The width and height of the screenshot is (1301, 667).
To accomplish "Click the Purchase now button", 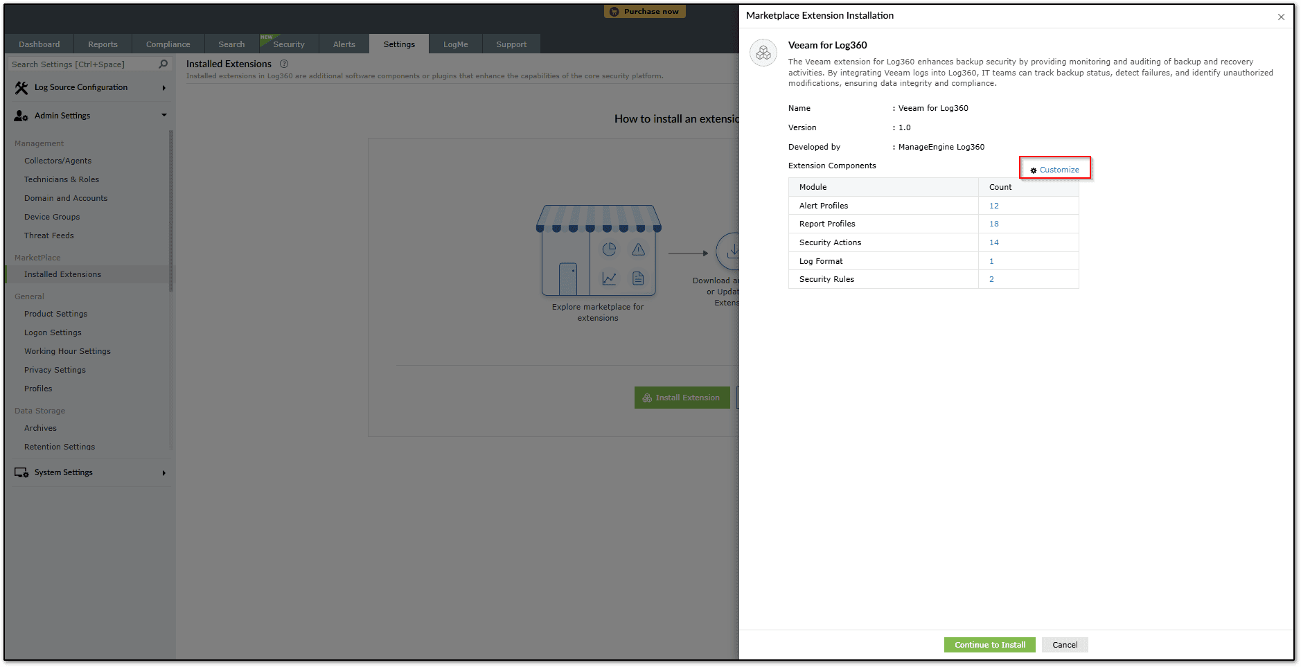I will pos(645,12).
